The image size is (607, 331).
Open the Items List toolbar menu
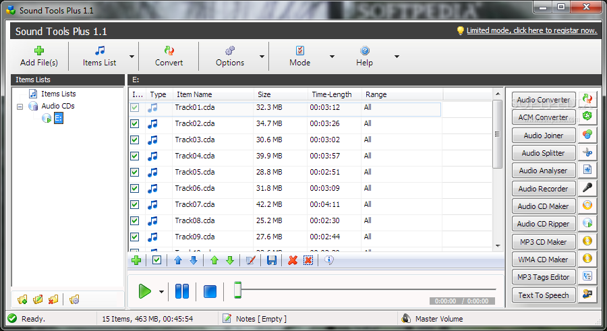99,57
